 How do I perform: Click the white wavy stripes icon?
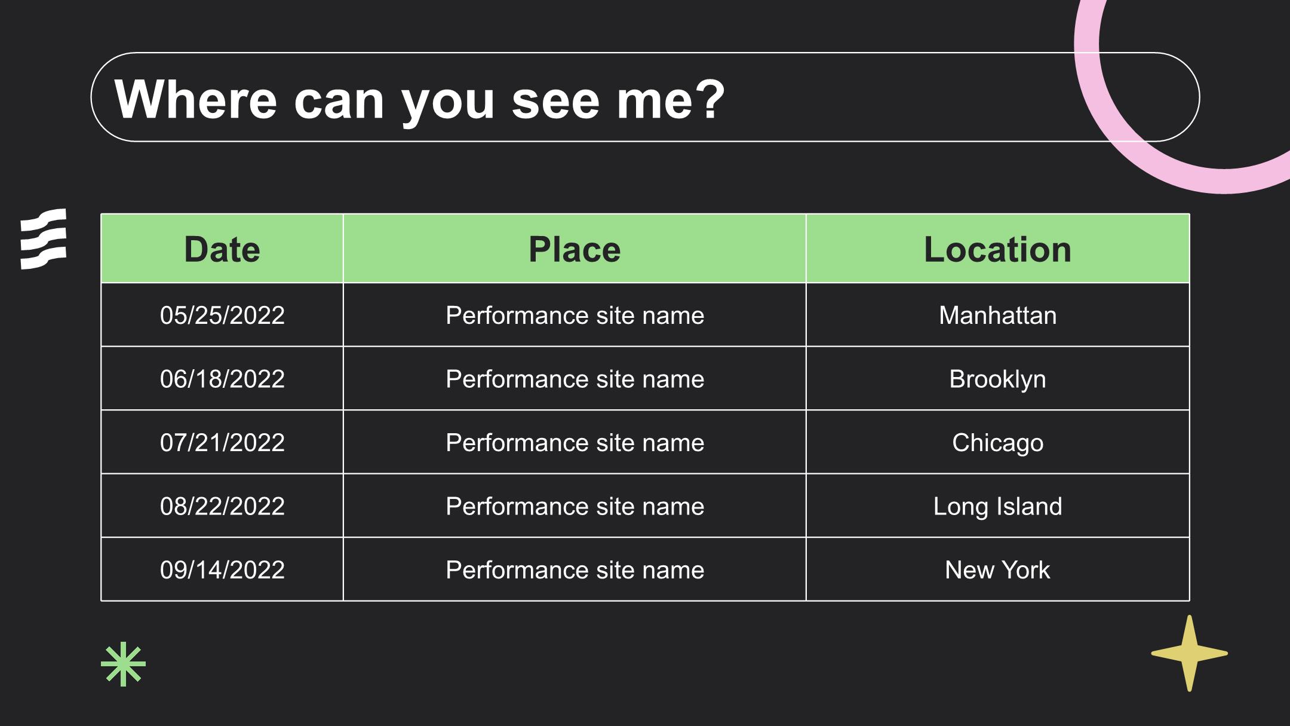click(43, 239)
